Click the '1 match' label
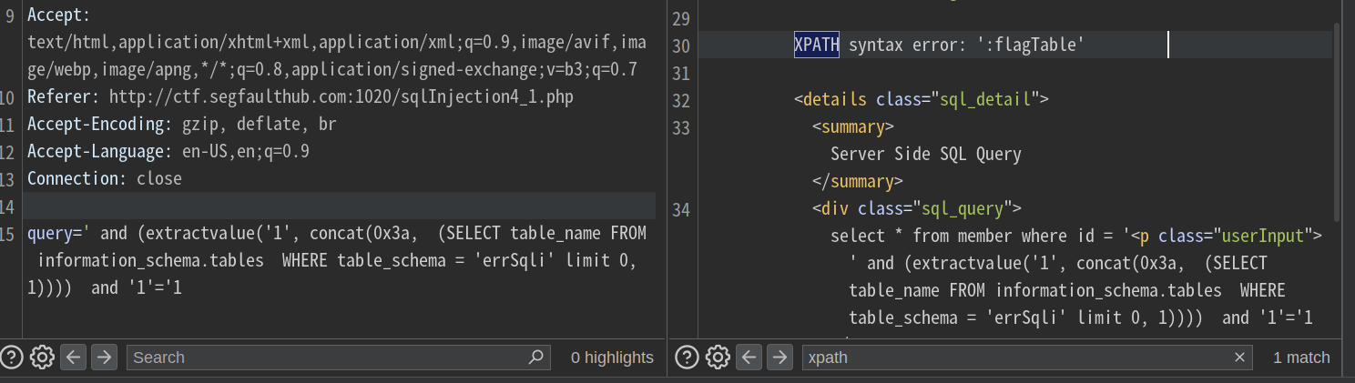 pos(1301,358)
